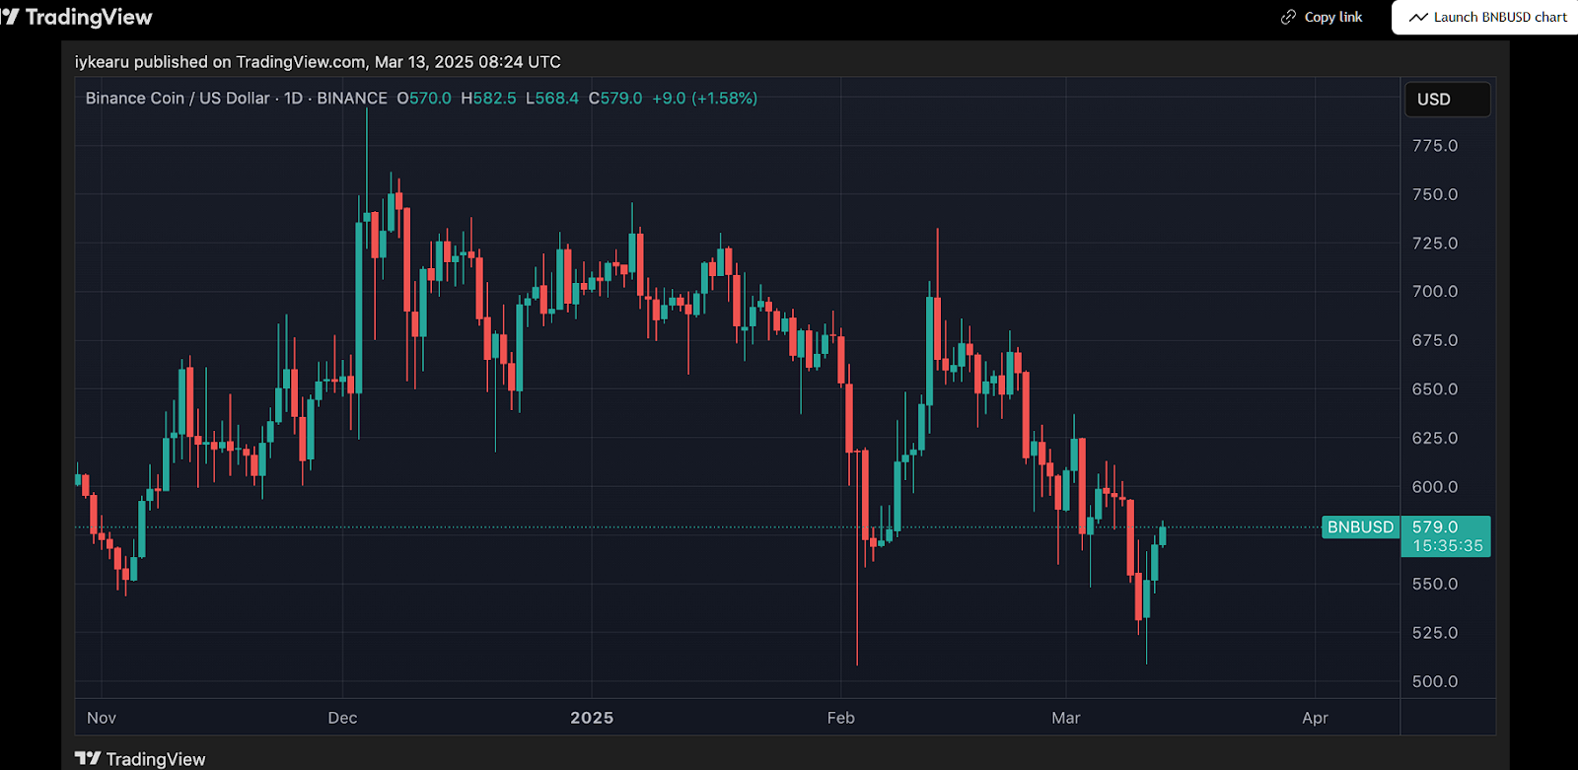
Task: Click the 500.0 level on price scale
Action: pos(1434,681)
